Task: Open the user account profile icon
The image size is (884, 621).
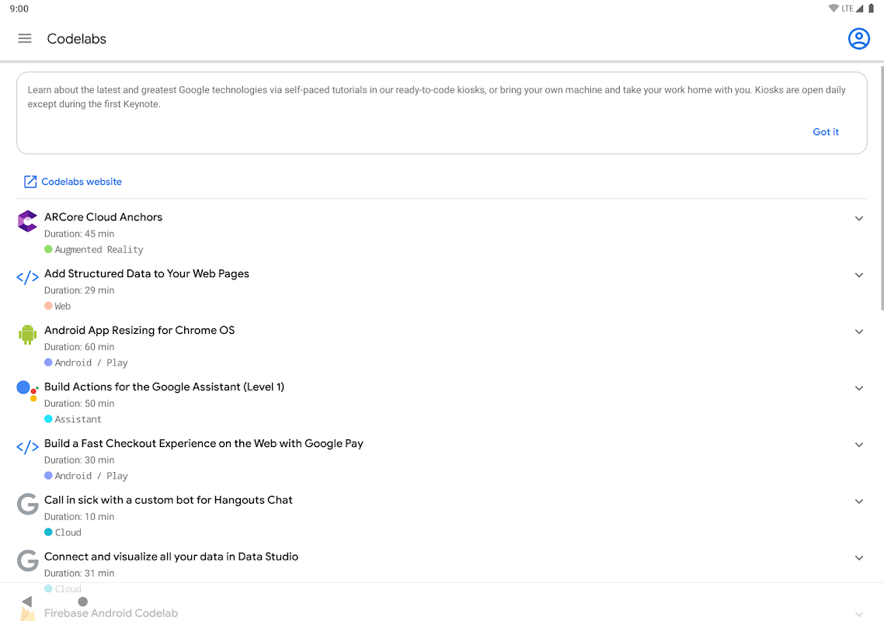Action: (x=858, y=38)
